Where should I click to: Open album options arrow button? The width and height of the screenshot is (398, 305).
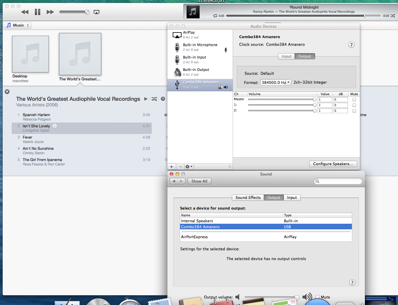[x=163, y=99]
